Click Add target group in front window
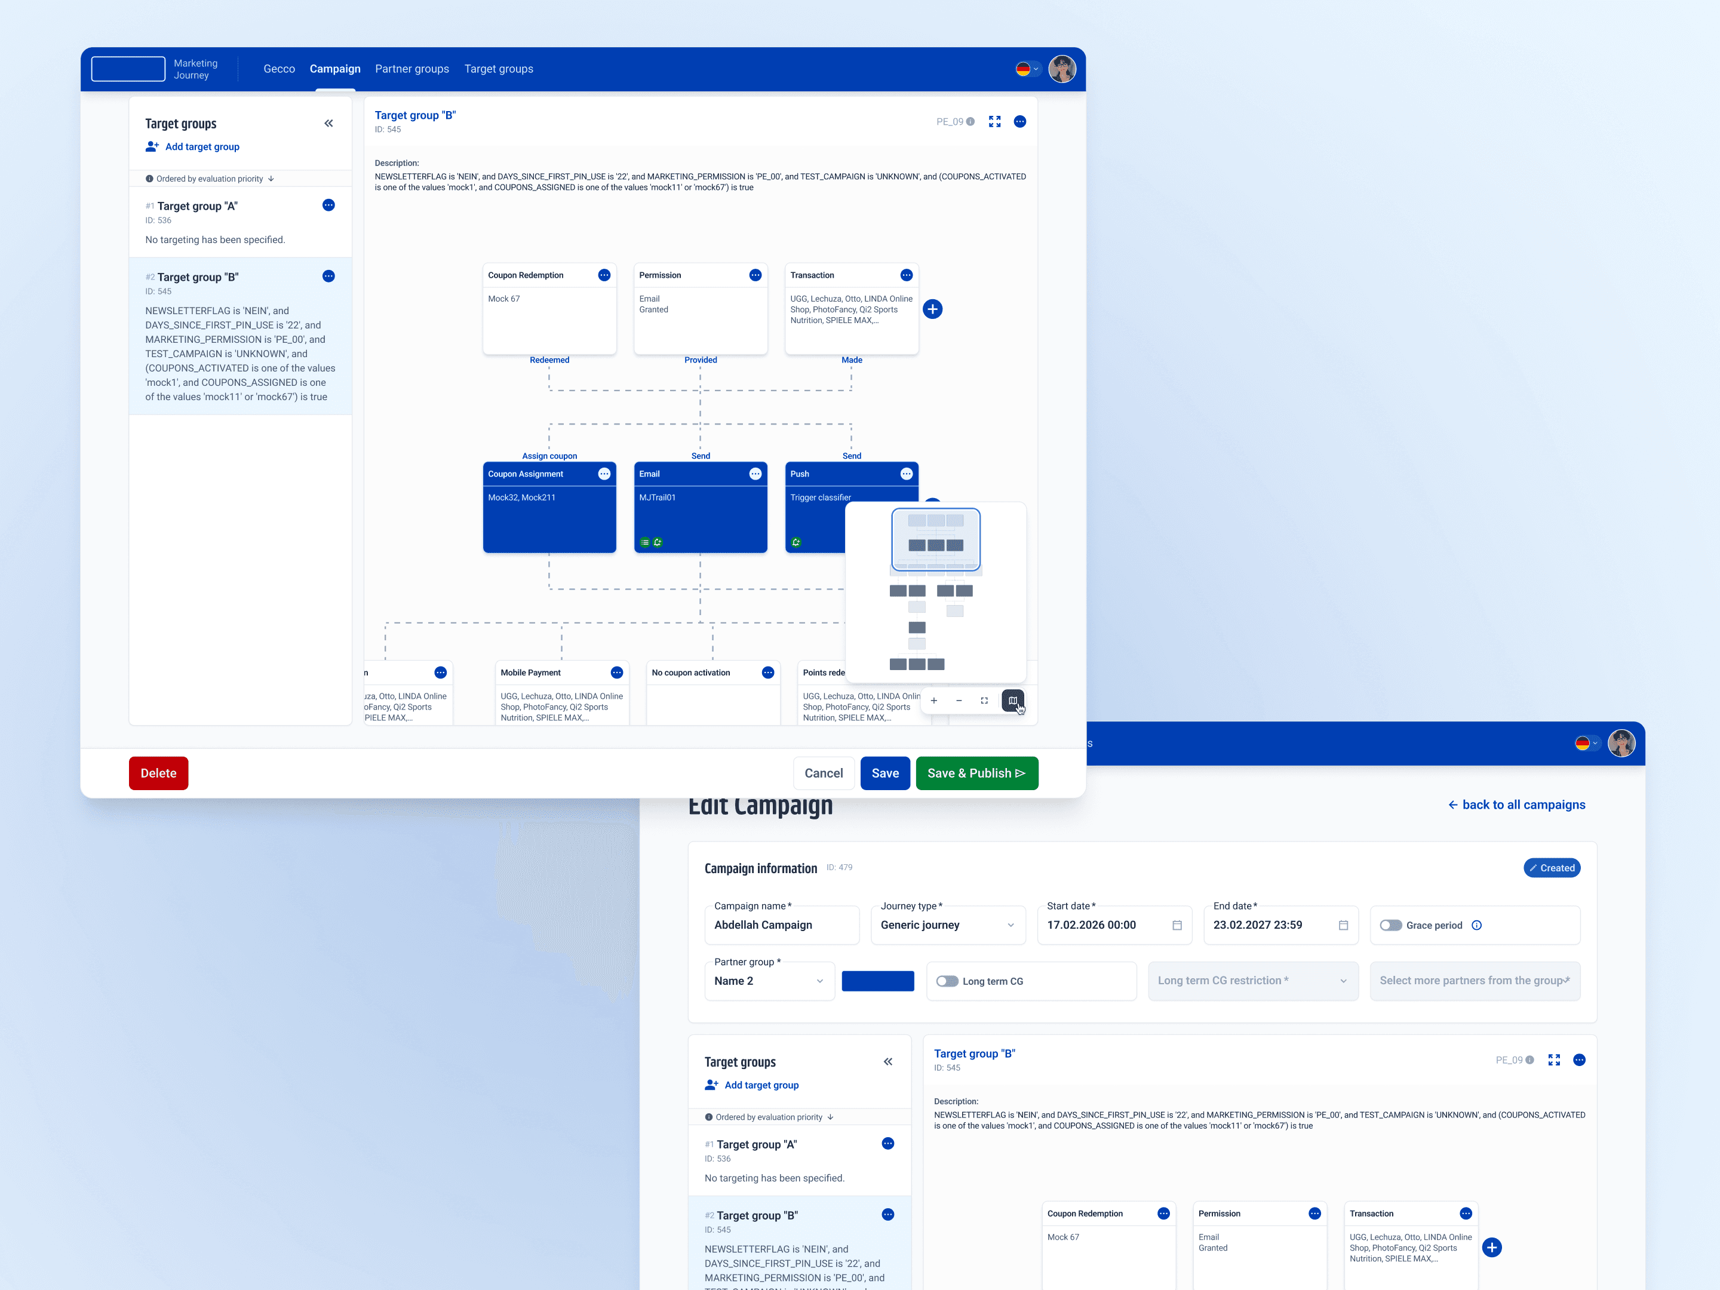The width and height of the screenshot is (1720, 1290). coord(193,146)
